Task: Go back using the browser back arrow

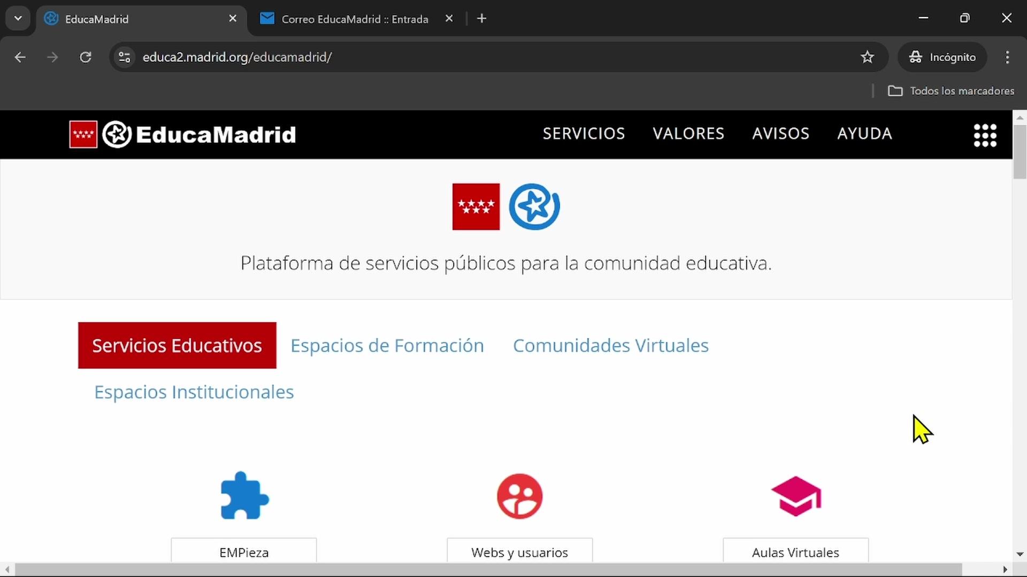Action: [x=20, y=57]
